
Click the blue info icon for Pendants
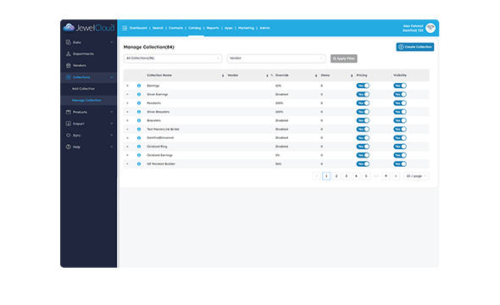click(139, 103)
